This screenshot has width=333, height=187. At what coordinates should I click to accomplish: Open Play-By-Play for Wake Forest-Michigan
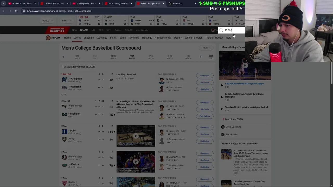coord(205,116)
